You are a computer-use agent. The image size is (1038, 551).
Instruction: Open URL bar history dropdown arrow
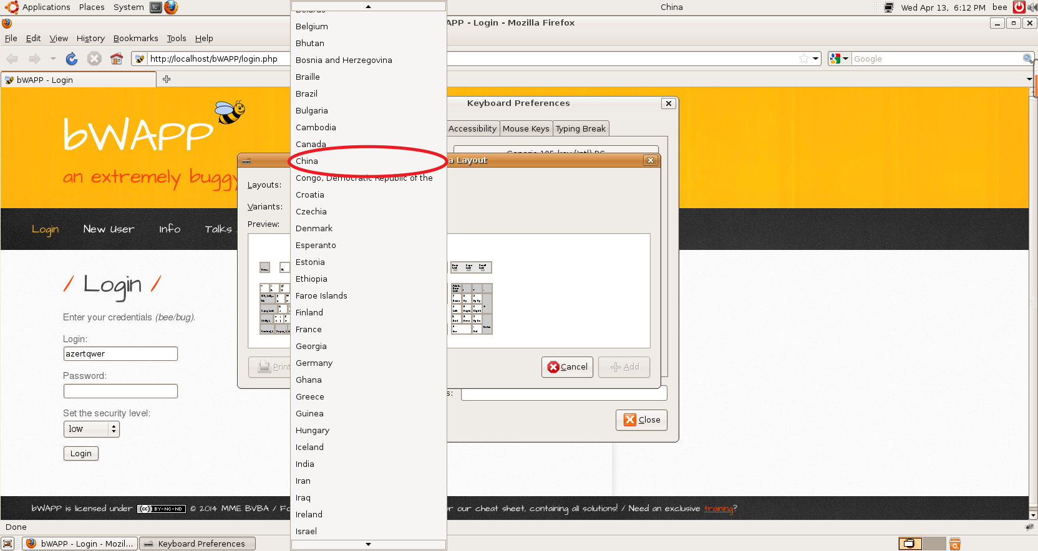(x=815, y=59)
